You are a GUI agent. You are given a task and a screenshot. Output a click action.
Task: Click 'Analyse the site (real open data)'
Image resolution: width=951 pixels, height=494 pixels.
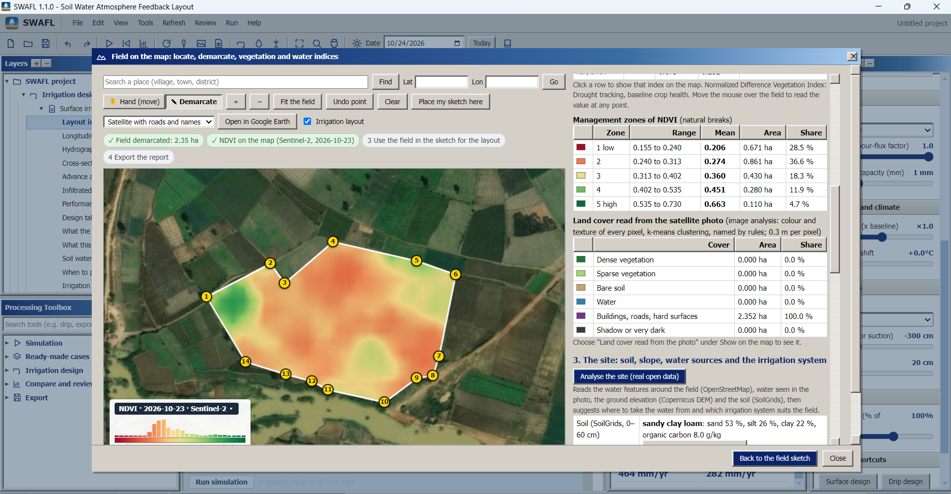click(x=630, y=376)
